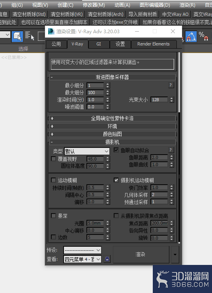
Task: Click 清空材质球(Std) button
Action: click(x=29, y=14)
